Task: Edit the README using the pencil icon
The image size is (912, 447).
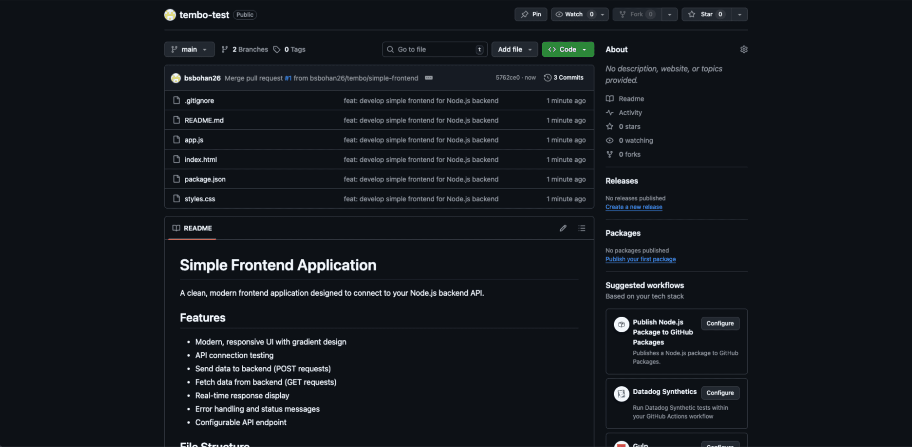Action: (x=563, y=228)
